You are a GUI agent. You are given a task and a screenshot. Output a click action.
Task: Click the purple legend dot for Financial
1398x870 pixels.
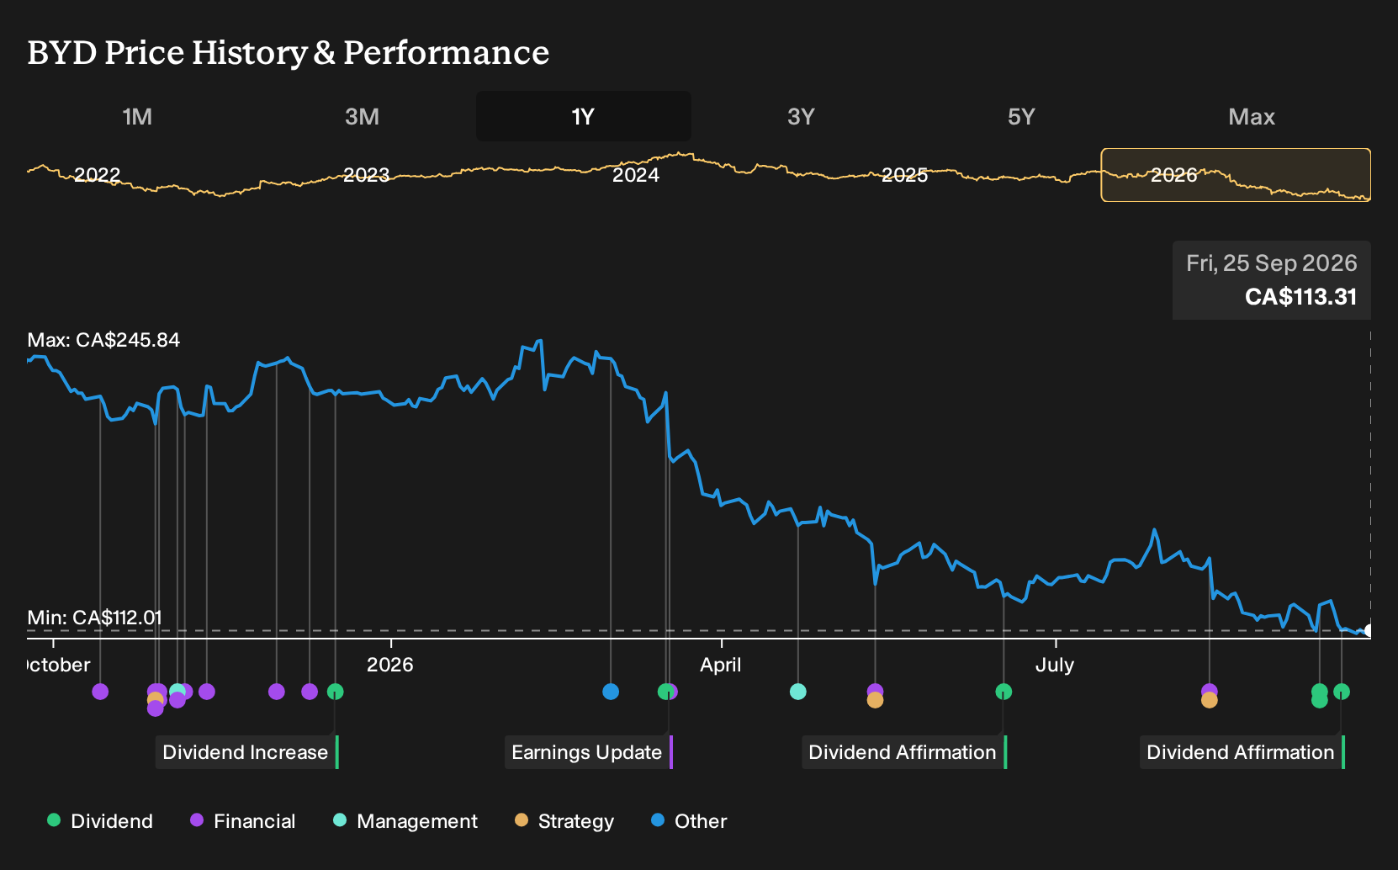197,820
